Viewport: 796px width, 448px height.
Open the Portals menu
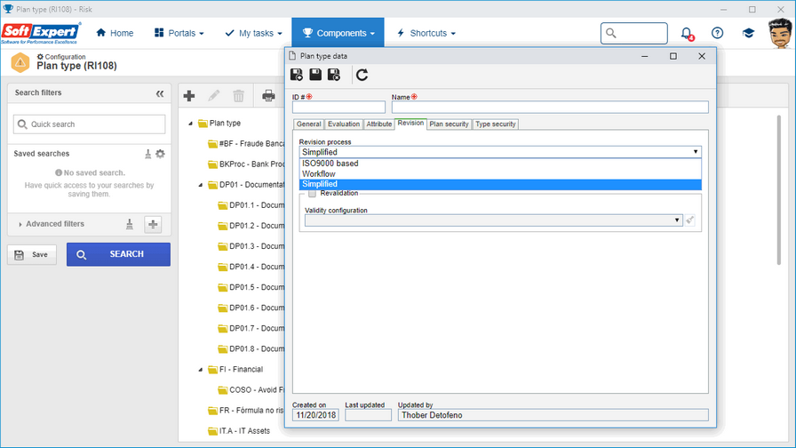tap(179, 33)
